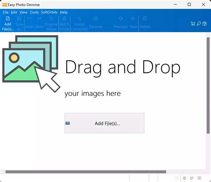Open the File menu

6,12
